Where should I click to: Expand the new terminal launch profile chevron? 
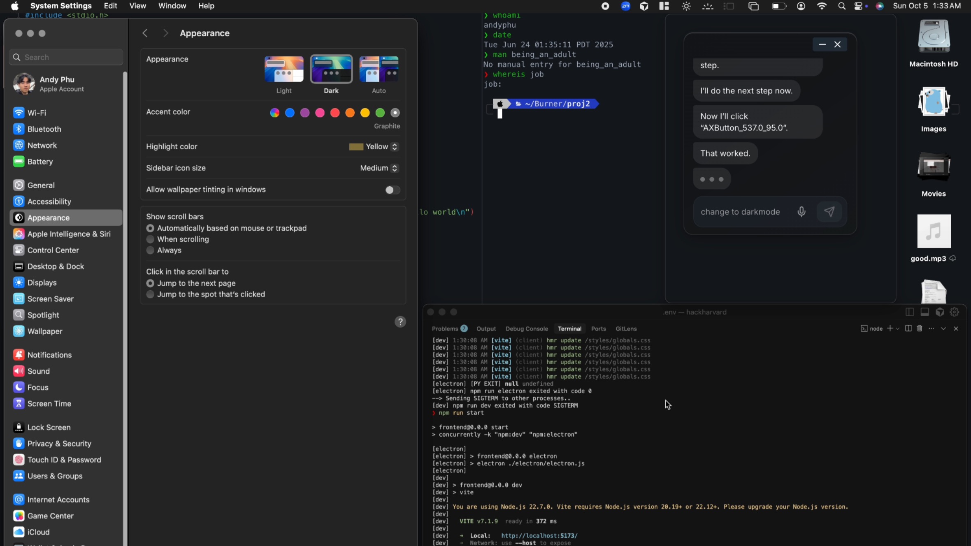(897, 329)
